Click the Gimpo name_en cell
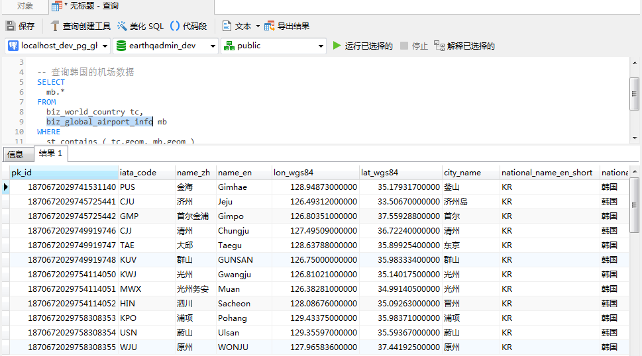The image size is (642, 356). 244,216
